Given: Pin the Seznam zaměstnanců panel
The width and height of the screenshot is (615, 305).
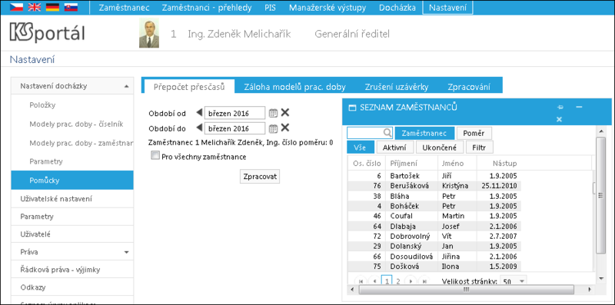Looking at the screenshot, I should coord(560,107).
